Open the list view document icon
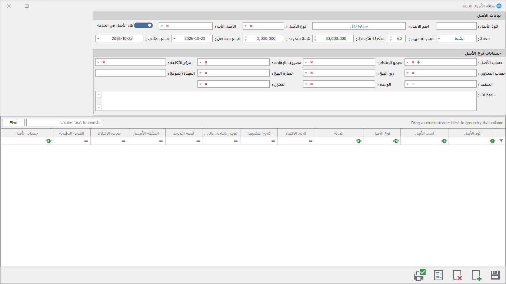Screen dimensions: 506x284 439,275
